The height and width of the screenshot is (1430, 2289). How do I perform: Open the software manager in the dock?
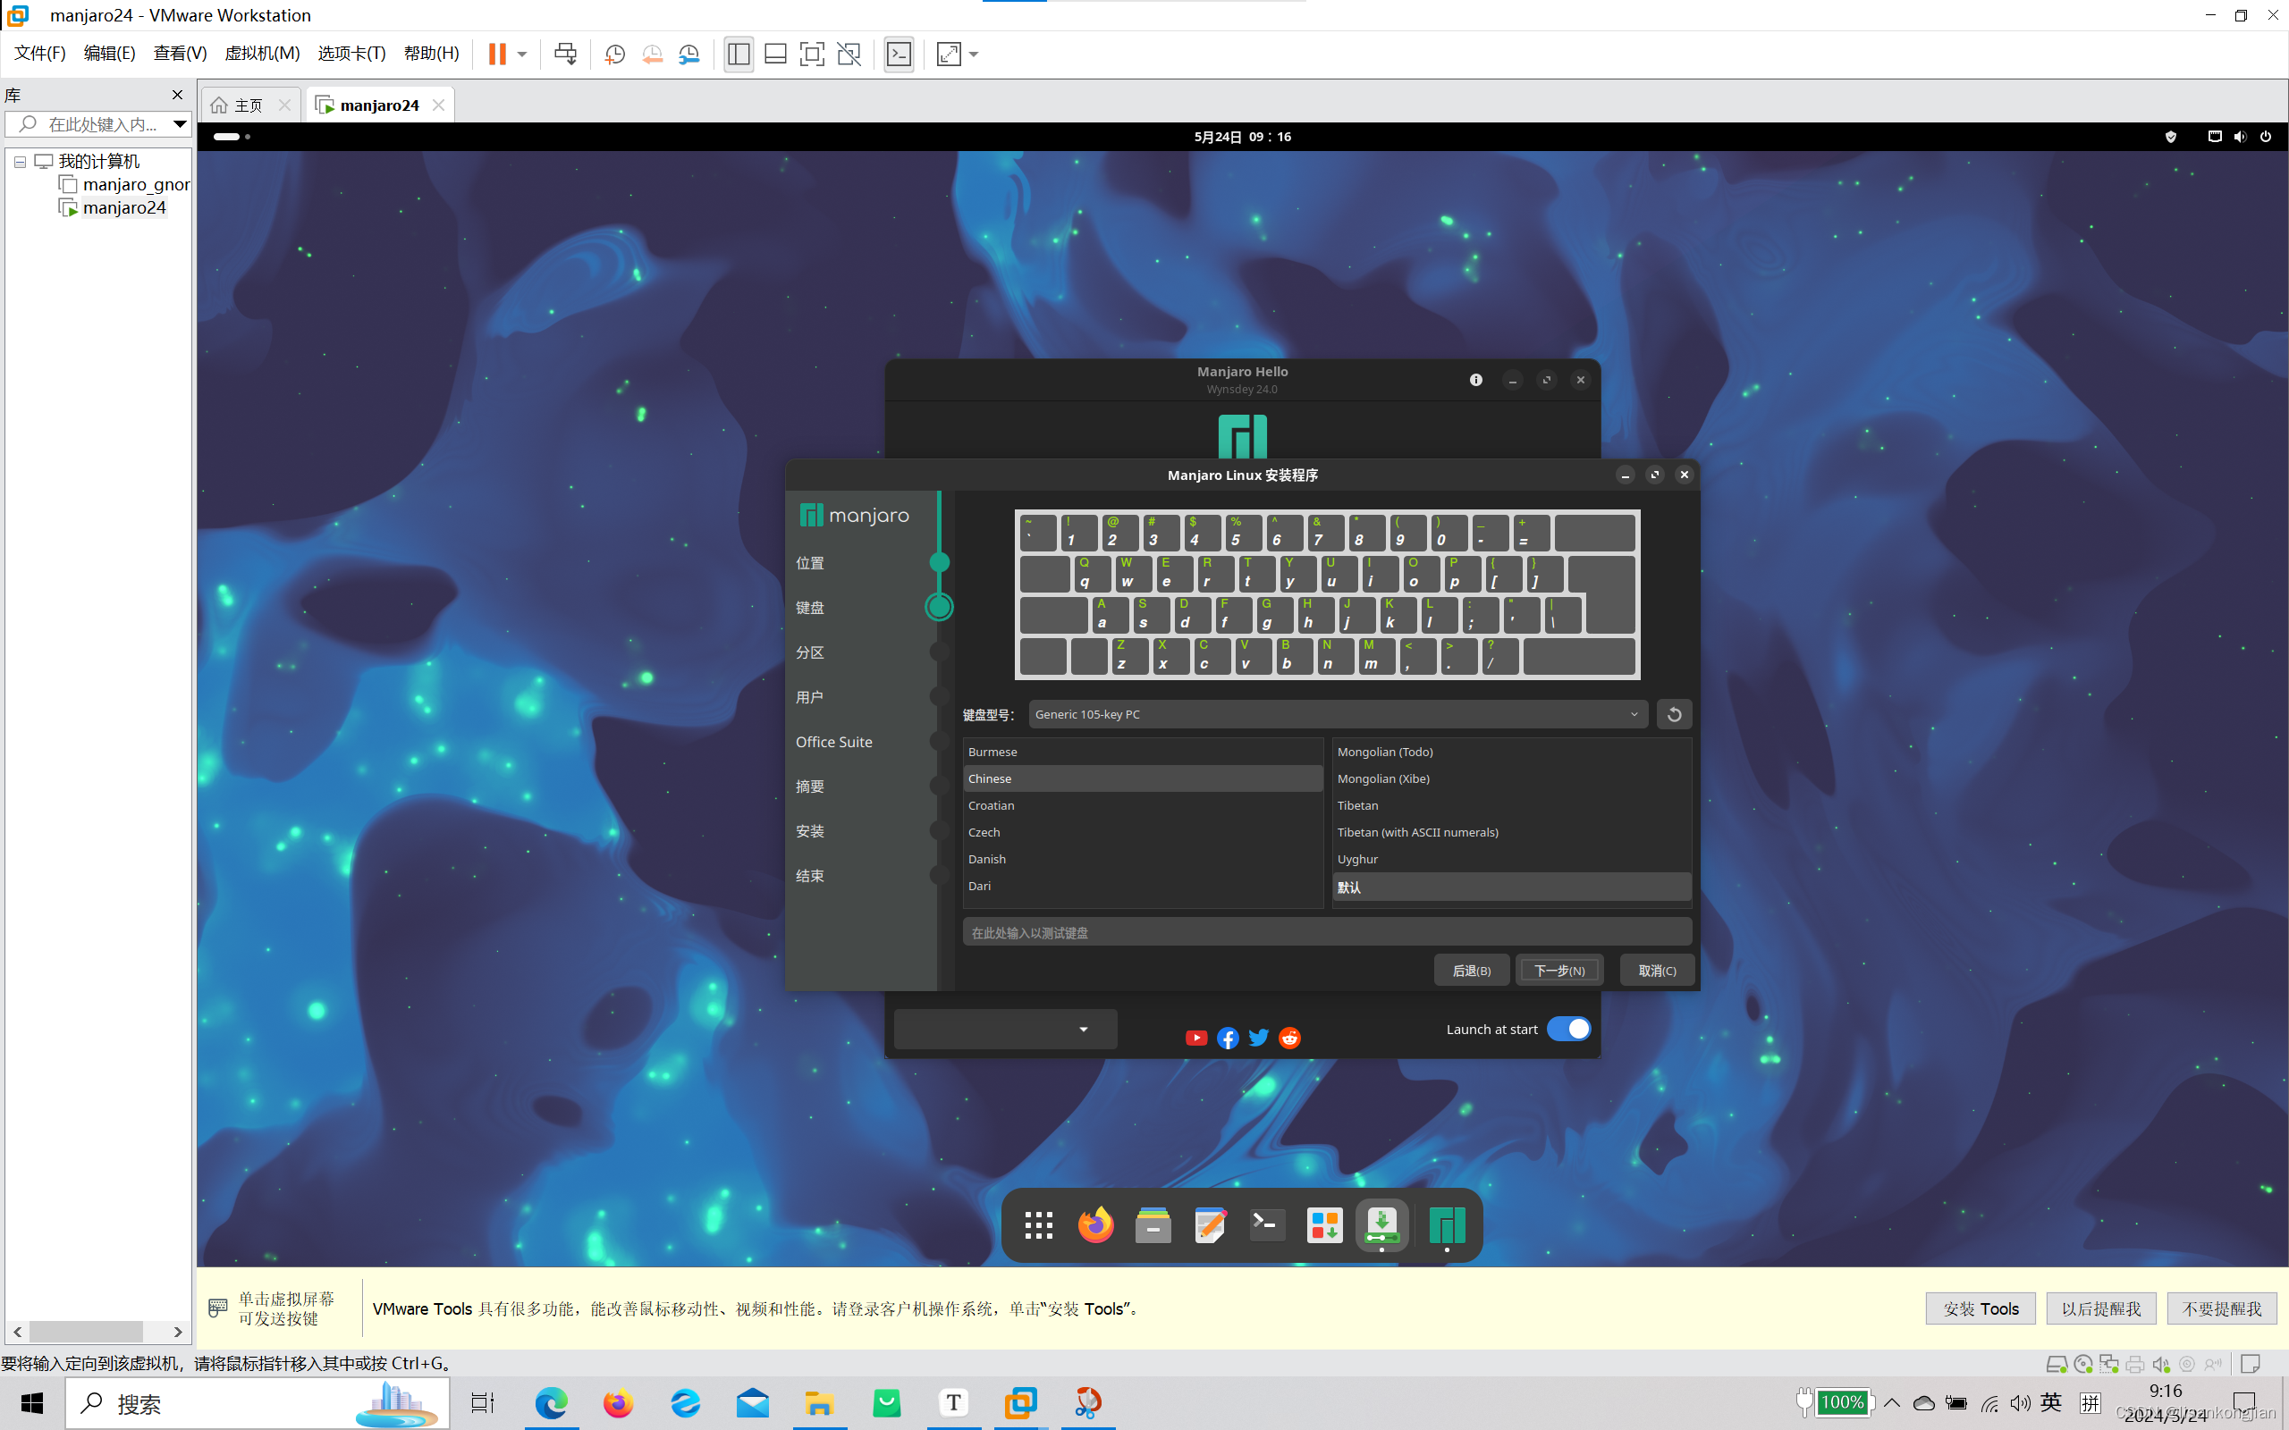click(x=1324, y=1225)
